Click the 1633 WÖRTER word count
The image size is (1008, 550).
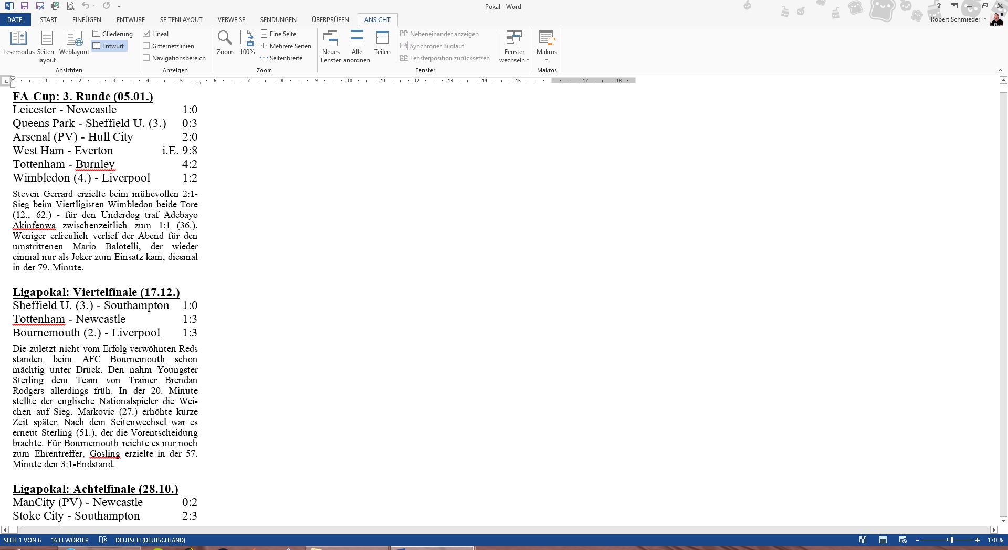pyautogui.click(x=70, y=540)
